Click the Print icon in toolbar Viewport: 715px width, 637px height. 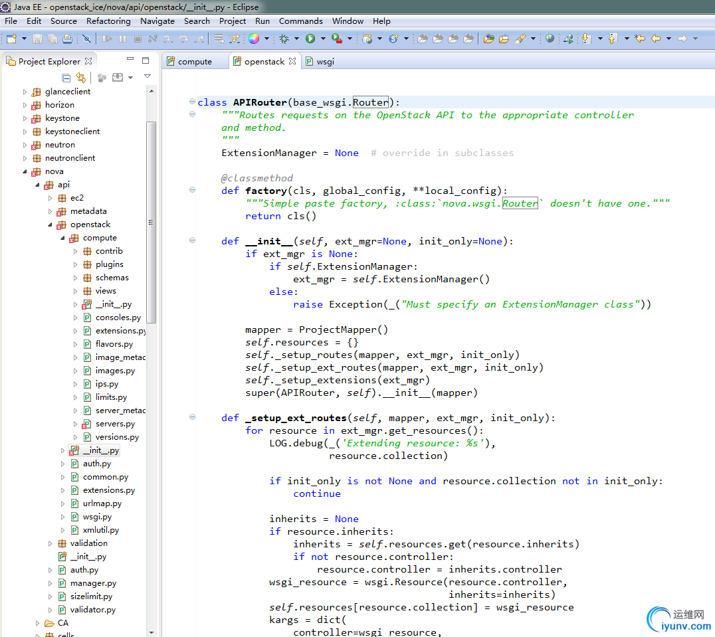68,39
